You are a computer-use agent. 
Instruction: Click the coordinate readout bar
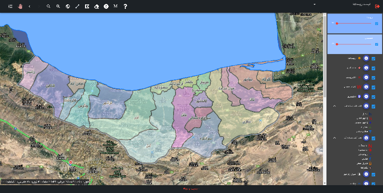click(x=45, y=182)
